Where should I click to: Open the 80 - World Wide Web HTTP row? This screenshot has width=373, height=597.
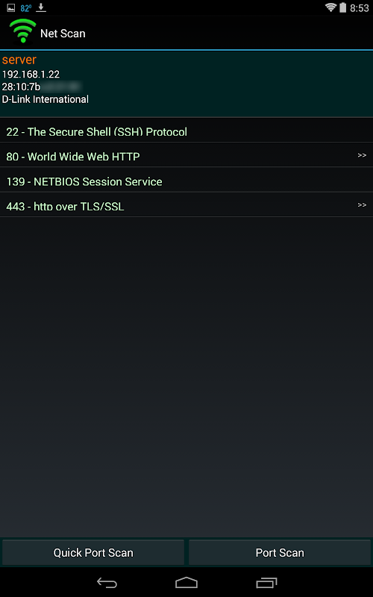186,155
